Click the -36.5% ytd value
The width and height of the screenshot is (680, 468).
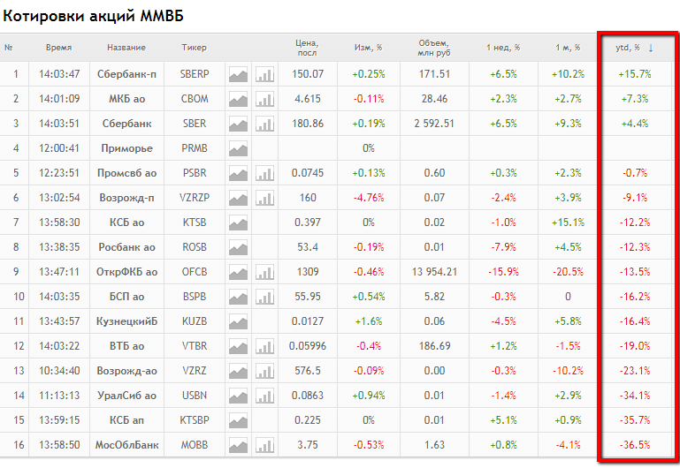635,445
